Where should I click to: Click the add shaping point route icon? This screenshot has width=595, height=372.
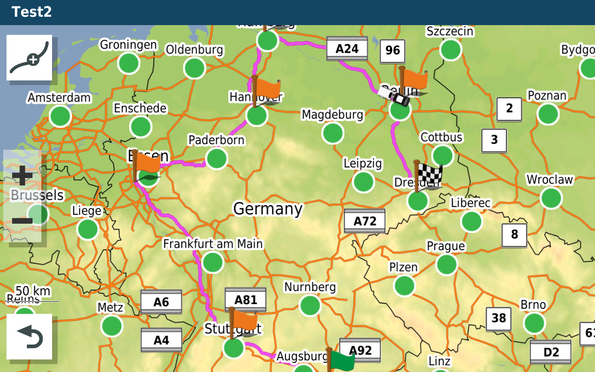[29, 57]
